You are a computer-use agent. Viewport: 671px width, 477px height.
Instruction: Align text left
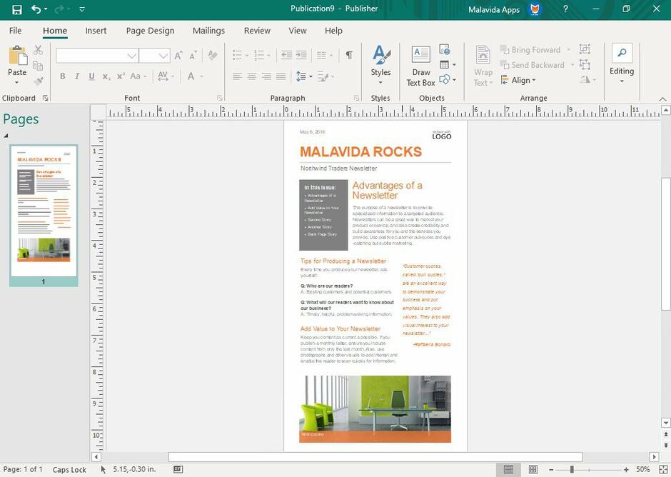click(237, 76)
